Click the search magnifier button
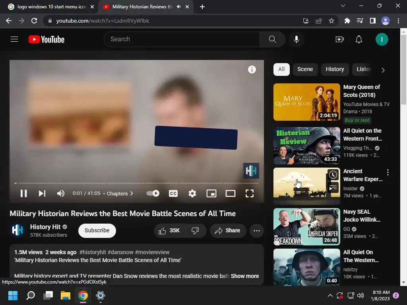The image size is (407, 305). [x=272, y=39]
